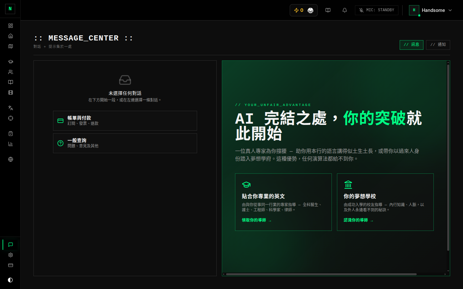Click the 貼合你專業的英文 card heading
The height and width of the screenshot is (289, 463).
263,196
